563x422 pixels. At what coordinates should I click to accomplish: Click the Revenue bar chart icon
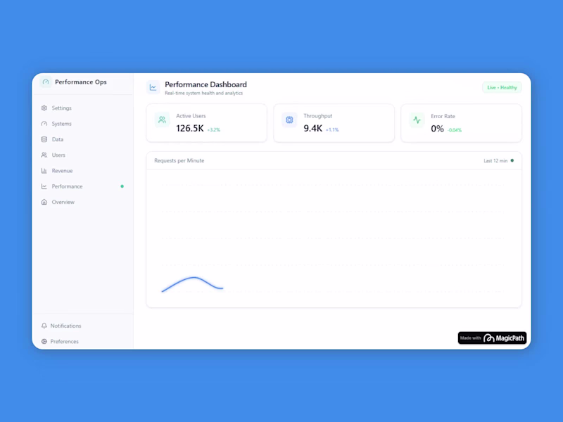(44, 170)
